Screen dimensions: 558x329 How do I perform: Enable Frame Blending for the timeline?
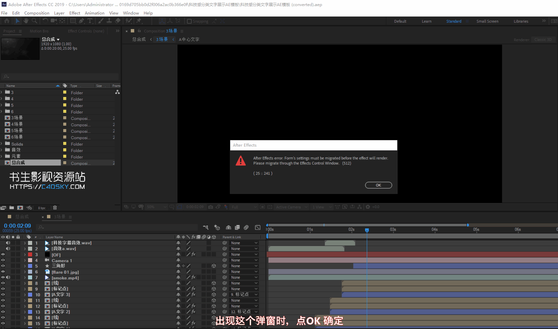pyautogui.click(x=237, y=227)
